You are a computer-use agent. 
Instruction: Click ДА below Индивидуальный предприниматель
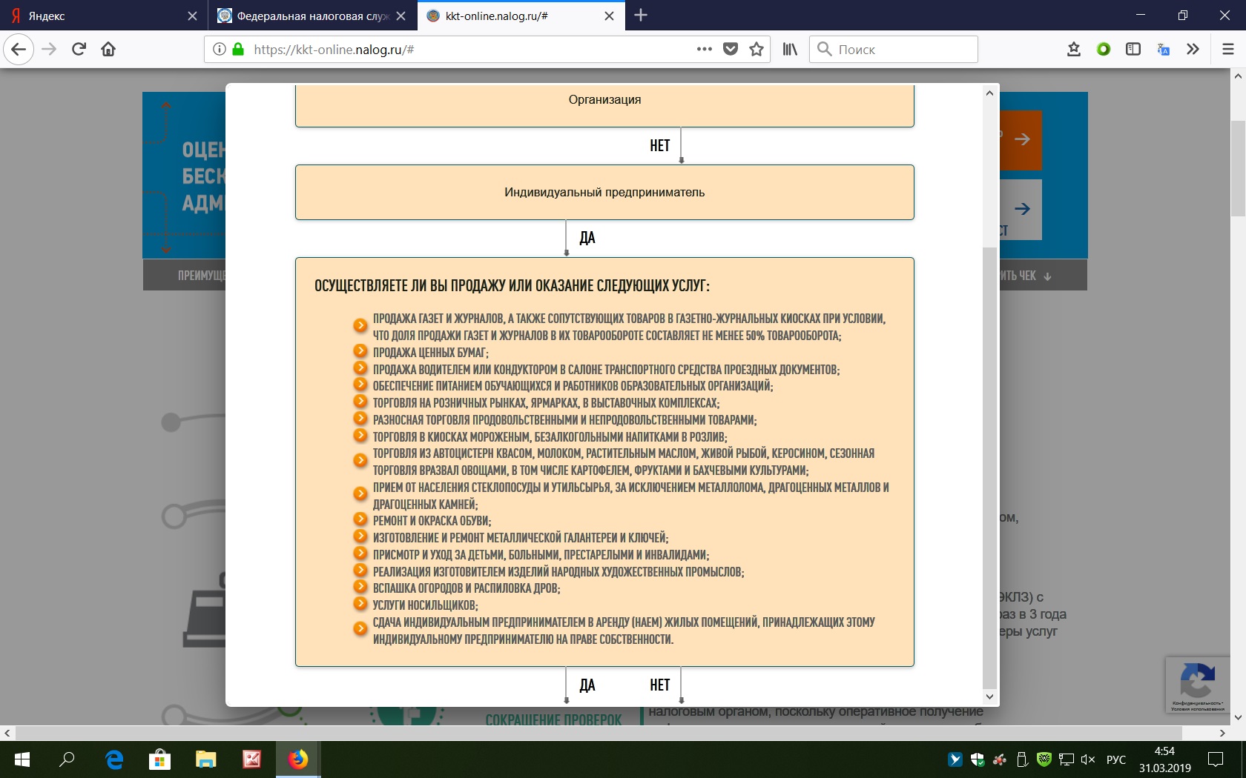coord(587,238)
